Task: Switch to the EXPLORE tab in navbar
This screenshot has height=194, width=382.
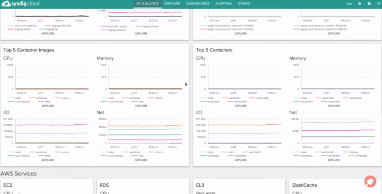Action: pyautogui.click(x=172, y=4)
